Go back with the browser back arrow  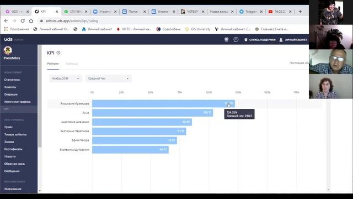tap(6, 21)
